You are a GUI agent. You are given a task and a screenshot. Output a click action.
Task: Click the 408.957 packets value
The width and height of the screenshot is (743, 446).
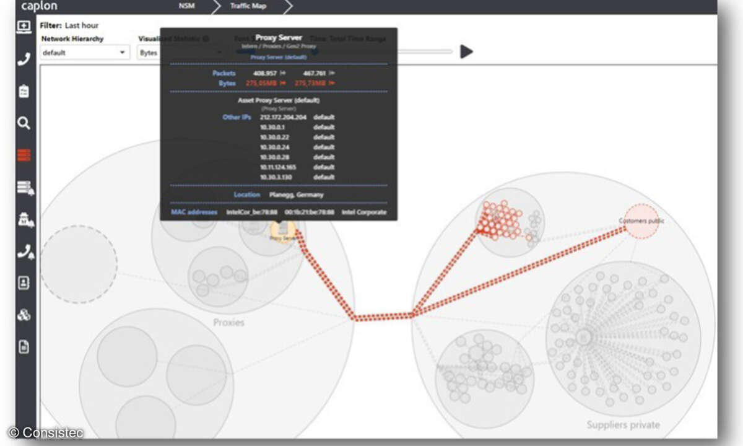tap(266, 73)
